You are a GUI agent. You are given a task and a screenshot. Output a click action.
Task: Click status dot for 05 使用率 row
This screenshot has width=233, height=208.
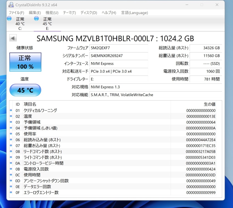(x=11, y=134)
